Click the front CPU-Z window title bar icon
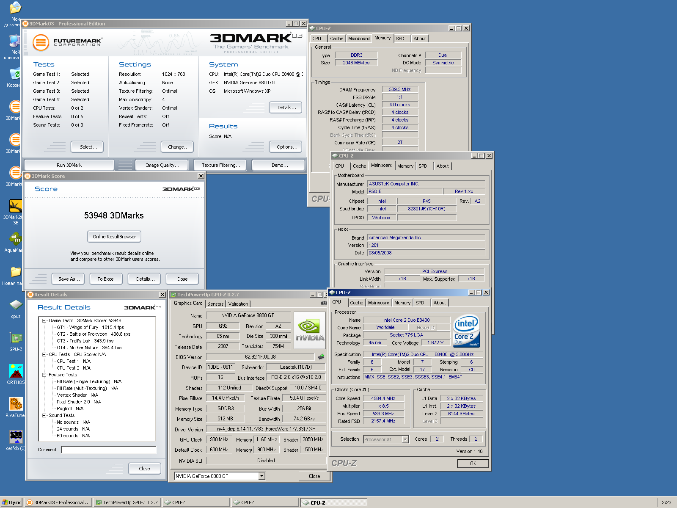This screenshot has width=677, height=508. point(332,293)
